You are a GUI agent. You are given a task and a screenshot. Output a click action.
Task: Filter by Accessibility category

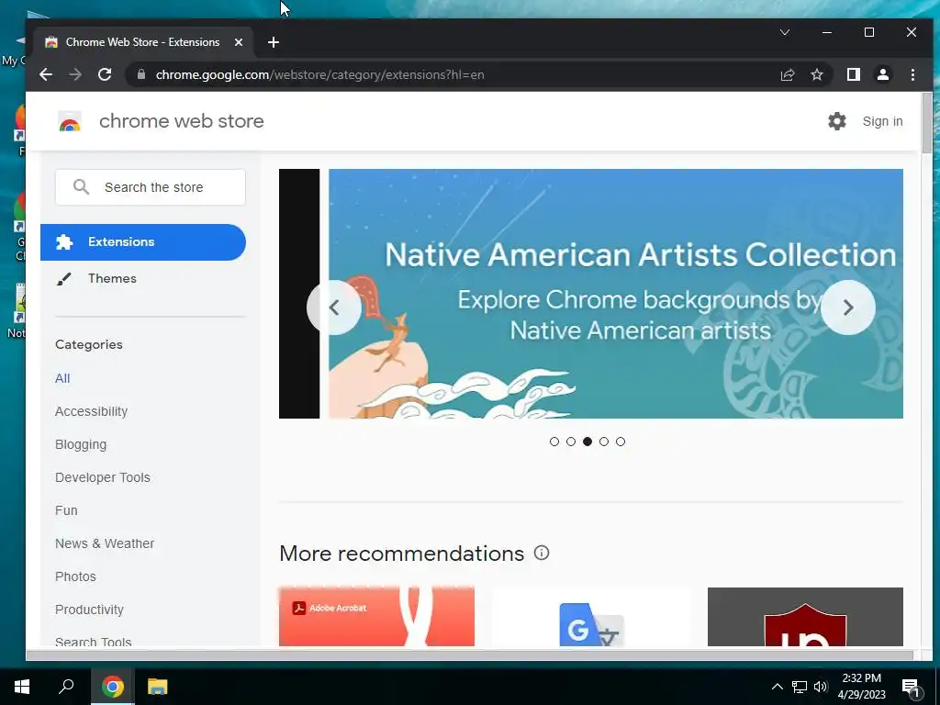91,411
